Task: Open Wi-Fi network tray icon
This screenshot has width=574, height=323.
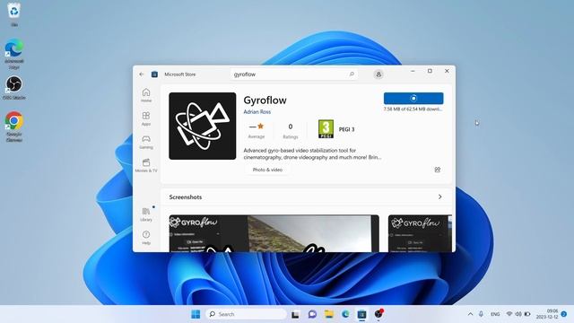Action: click(x=509, y=314)
